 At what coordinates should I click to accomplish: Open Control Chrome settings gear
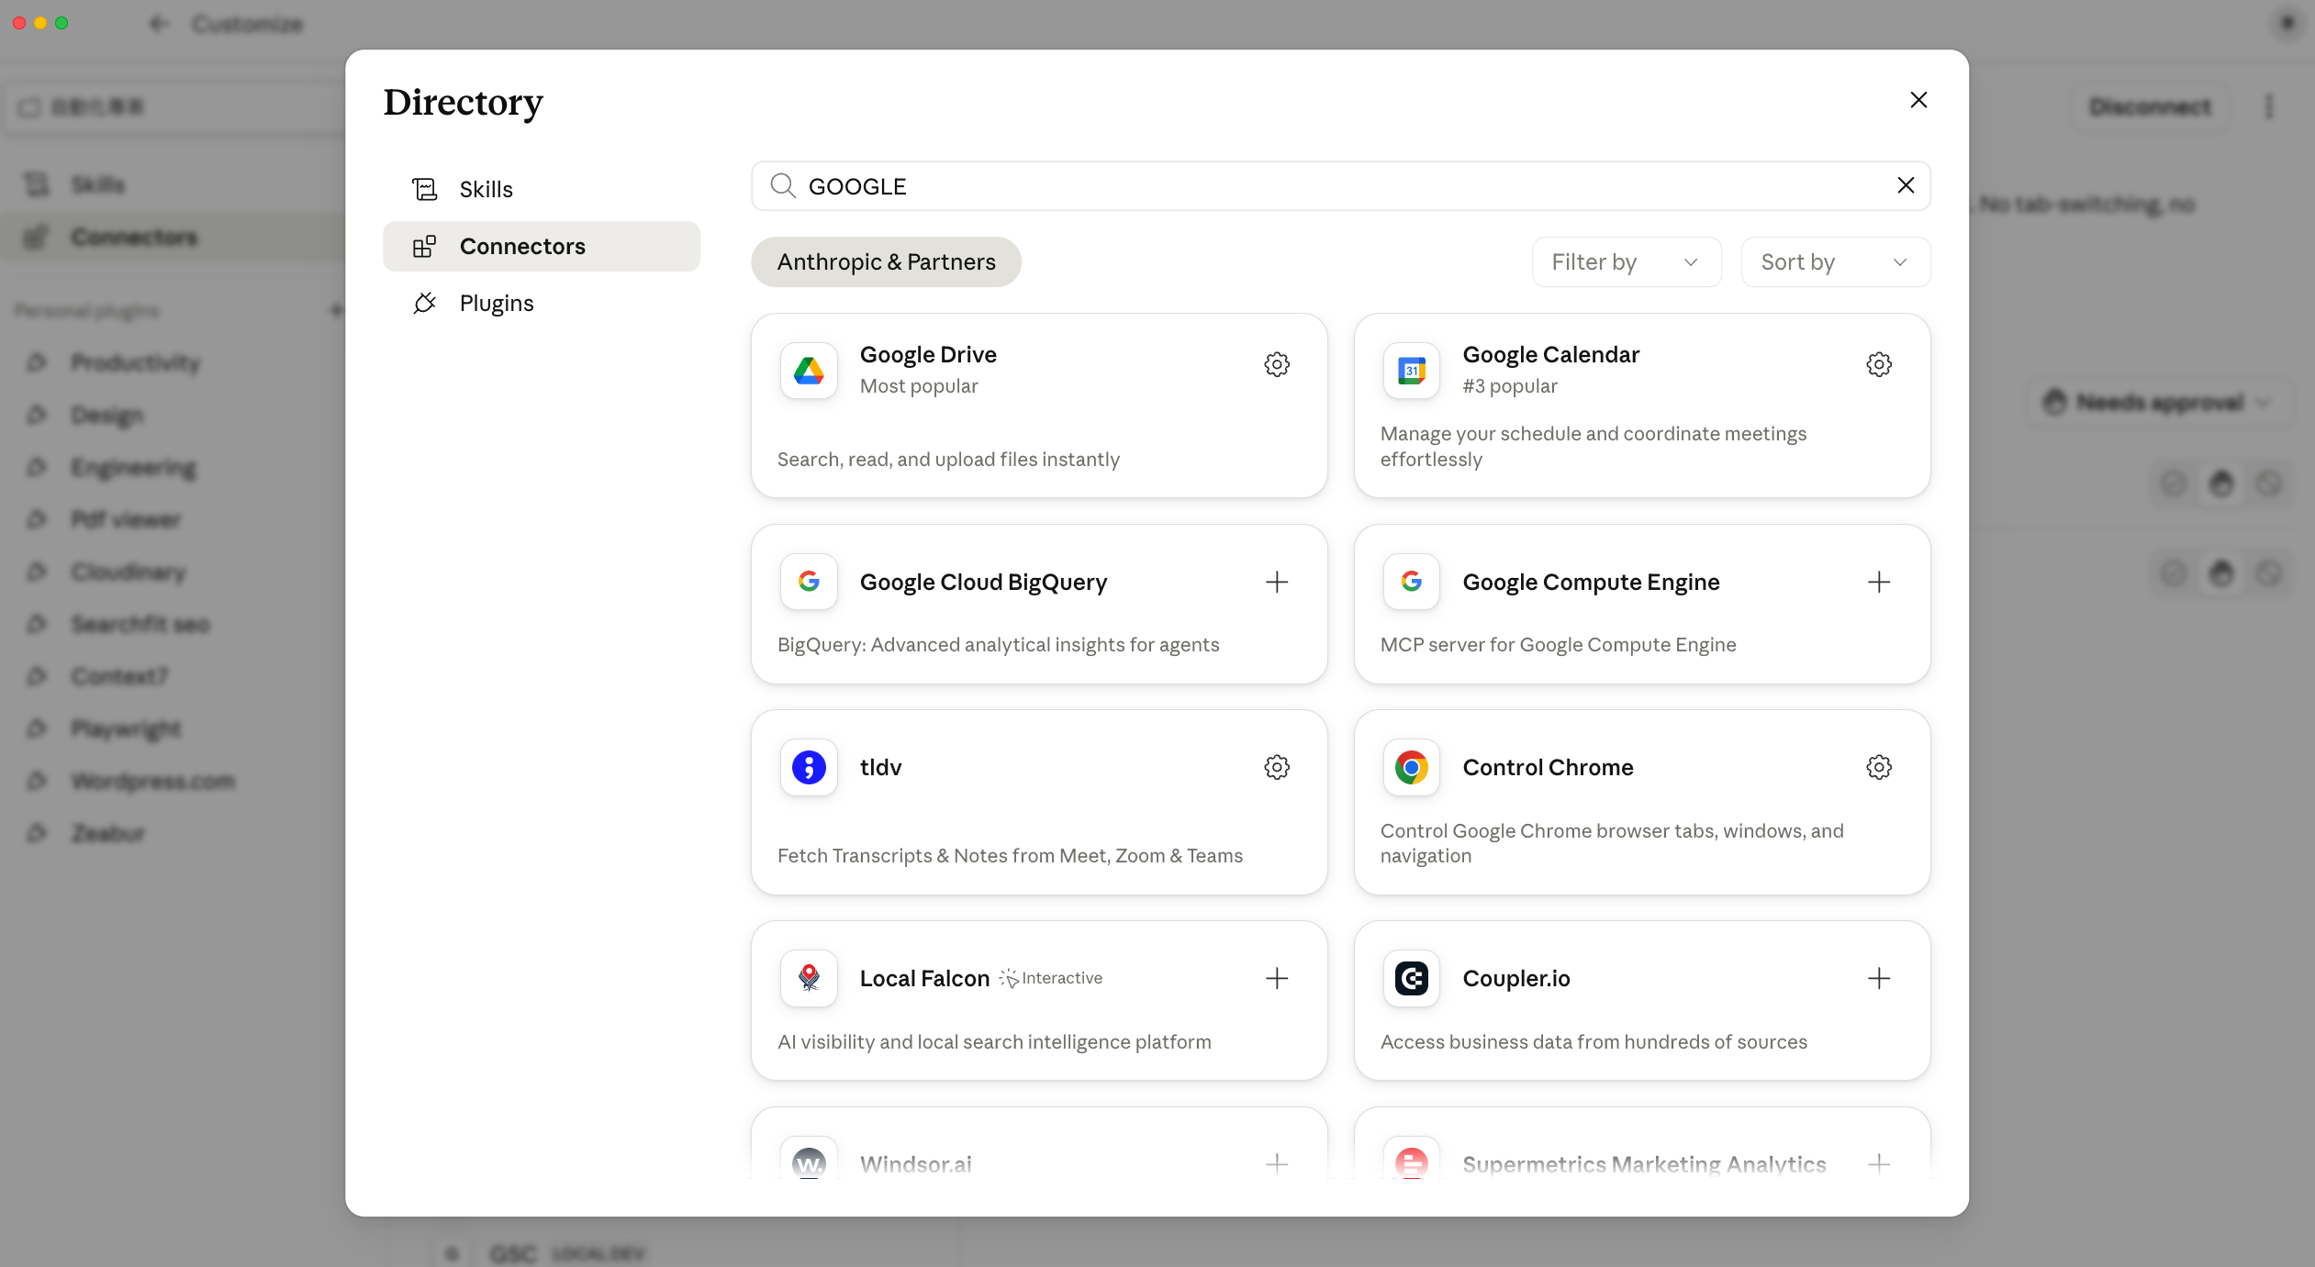tap(1879, 767)
